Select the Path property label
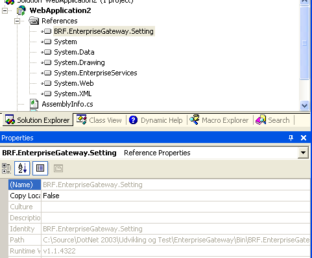This screenshot has width=312, height=258. (x=25, y=240)
